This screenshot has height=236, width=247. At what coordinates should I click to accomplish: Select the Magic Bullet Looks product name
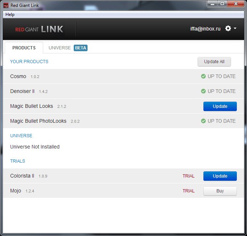click(x=32, y=106)
